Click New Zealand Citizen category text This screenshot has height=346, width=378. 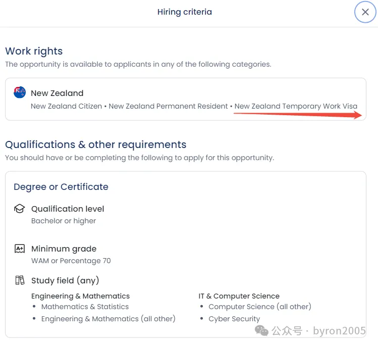point(67,106)
